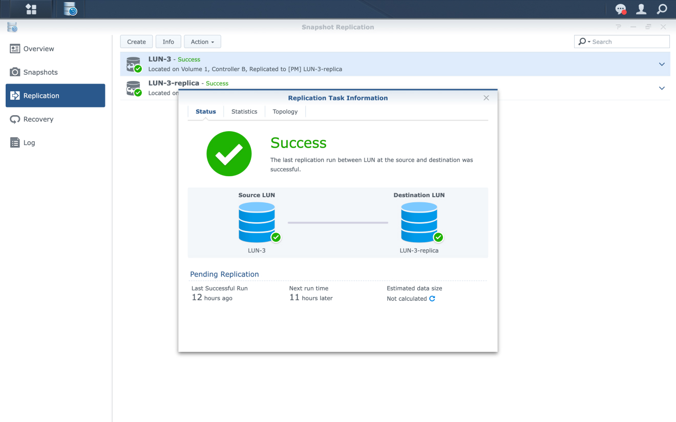Click the Destination LUN database icon
Image resolution: width=676 pixels, height=422 pixels.
(x=419, y=222)
